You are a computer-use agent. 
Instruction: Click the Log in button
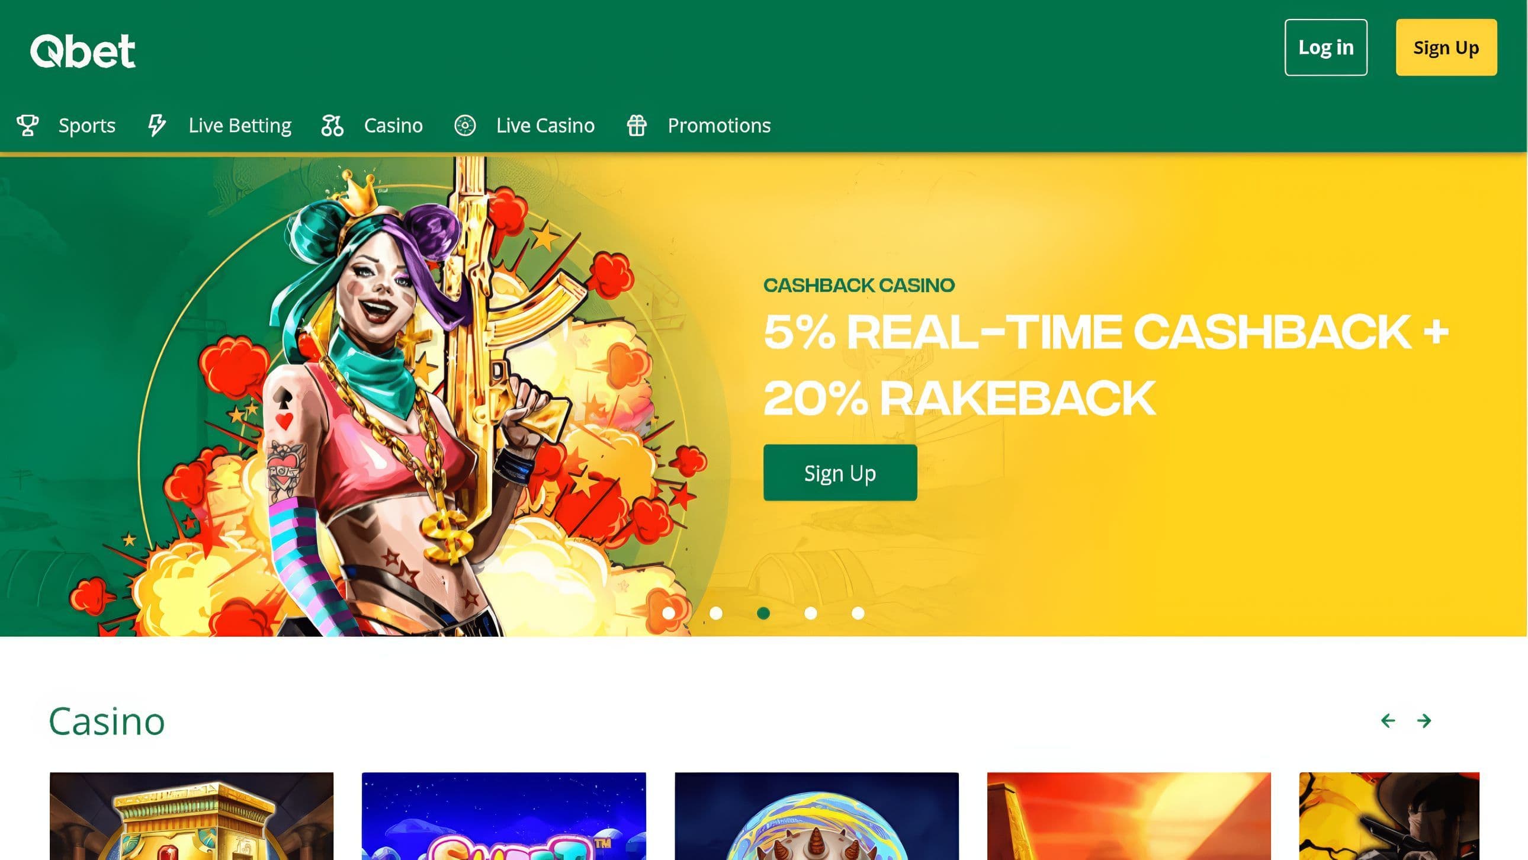1325,47
